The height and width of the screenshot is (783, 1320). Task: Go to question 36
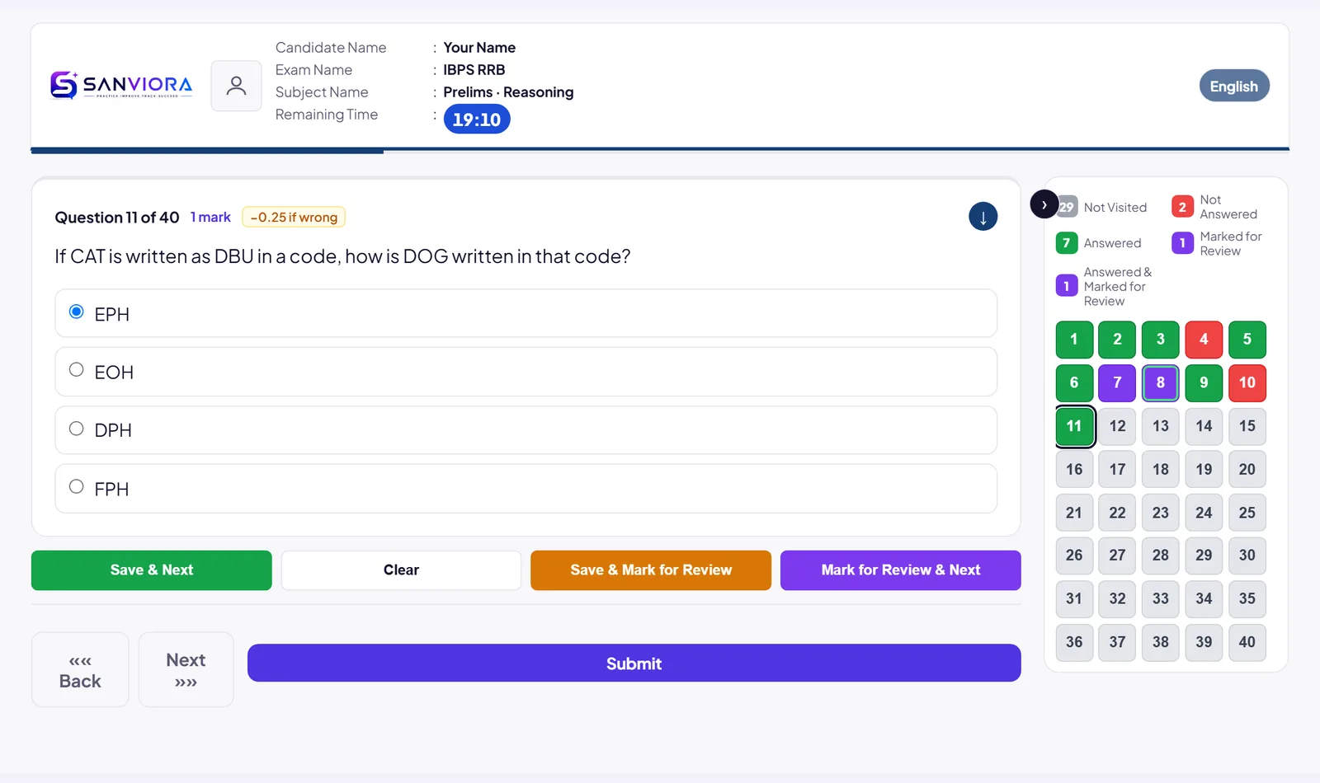point(1074,642)
